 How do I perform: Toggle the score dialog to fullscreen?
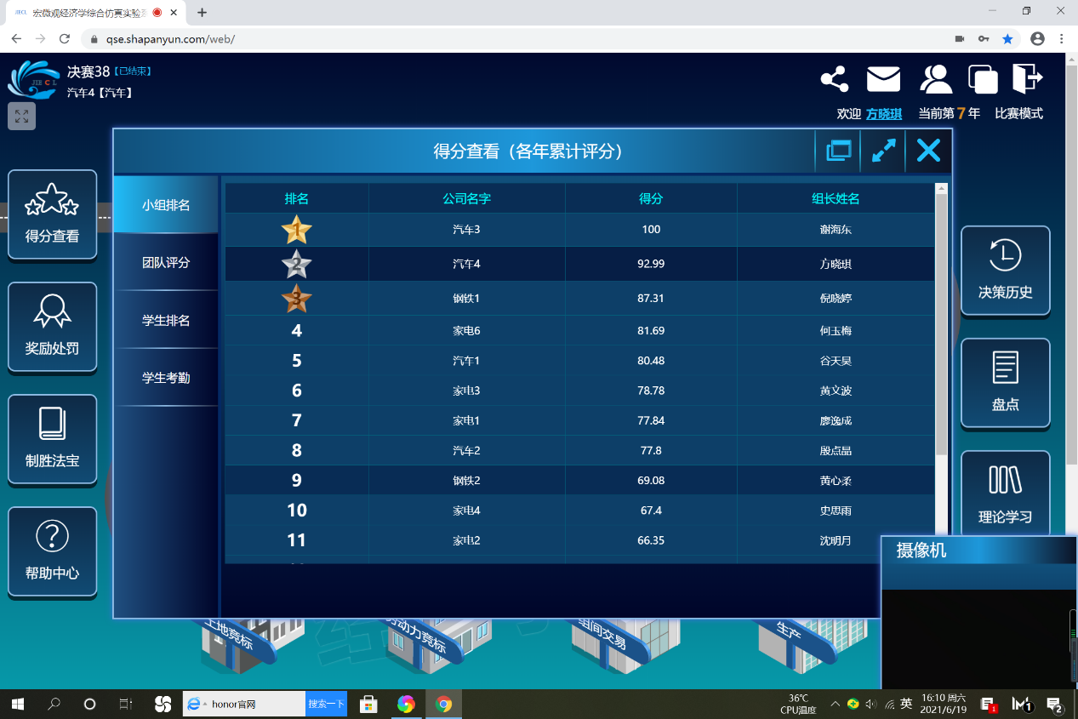pyautogui.click(x=882, y=151)
